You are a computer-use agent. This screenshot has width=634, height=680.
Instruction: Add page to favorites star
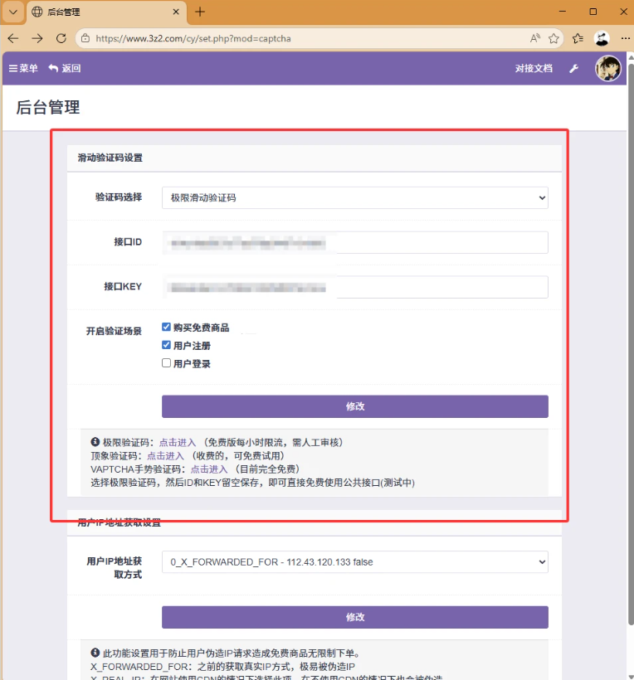(554, 39)
